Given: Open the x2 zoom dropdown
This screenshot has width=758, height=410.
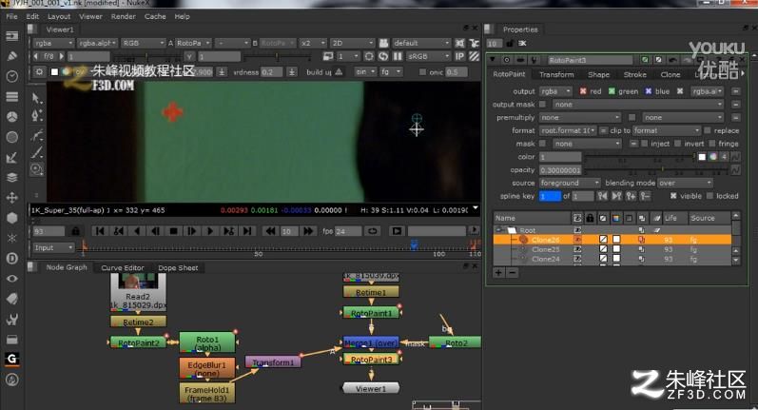Looking at the screenshot, I should pyautogui.click(x=313, y=43).
